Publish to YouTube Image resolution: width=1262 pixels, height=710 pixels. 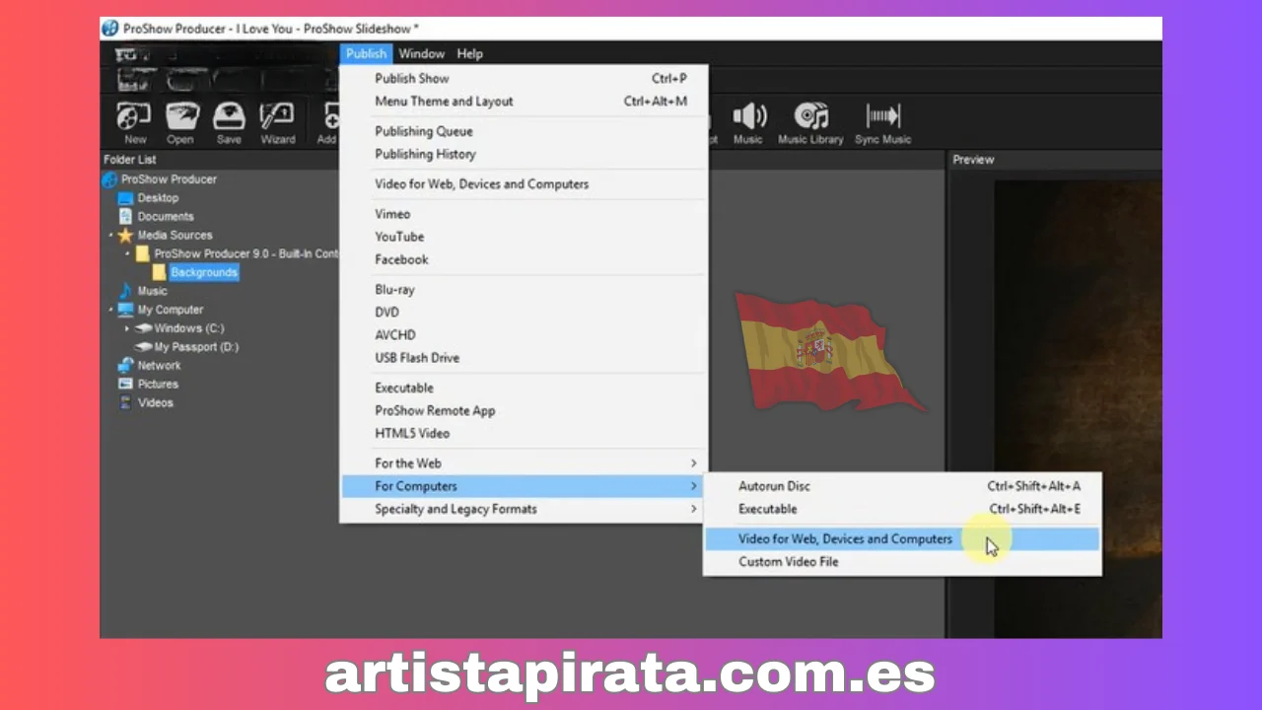(524, 237)
